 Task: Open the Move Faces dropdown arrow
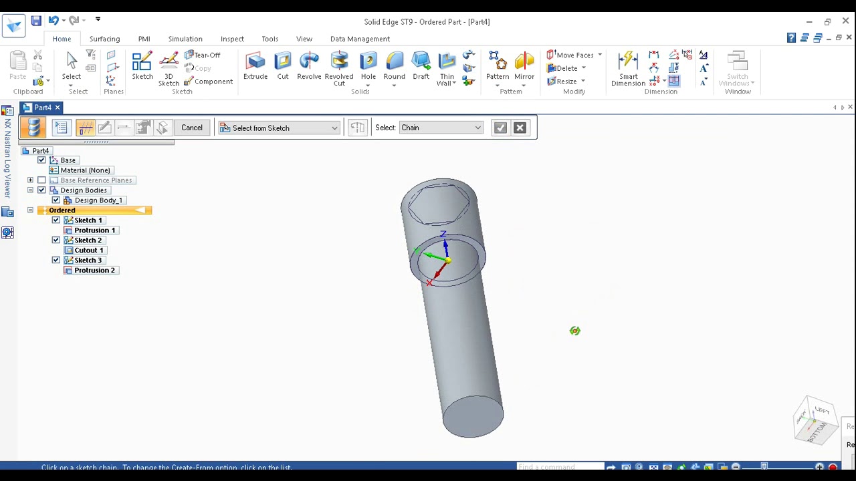pyautogui.click(x=600, y=55)
